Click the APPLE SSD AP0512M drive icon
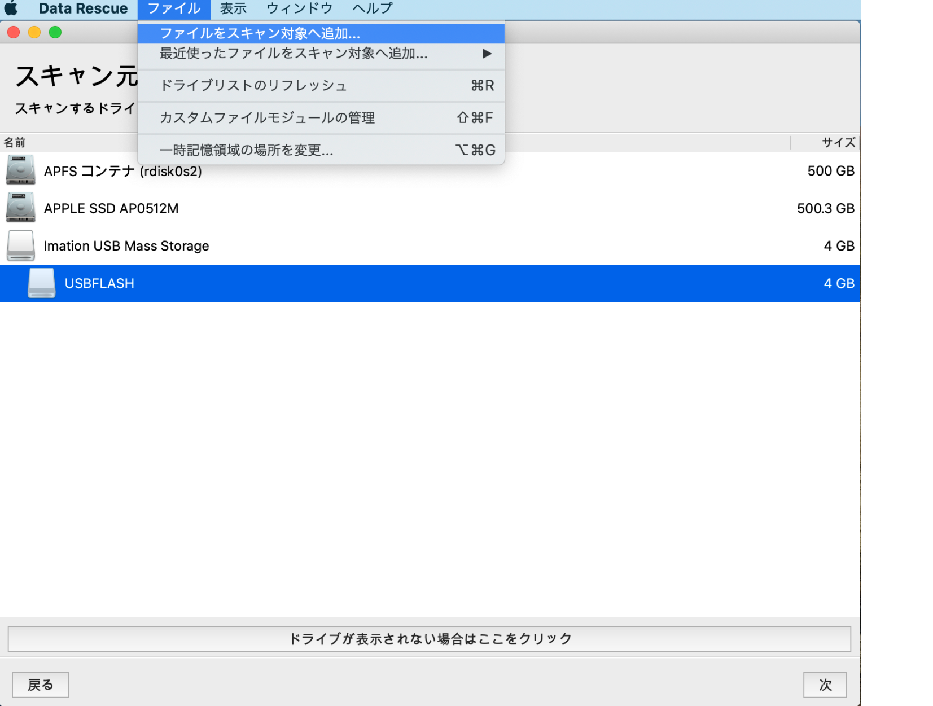Viewport: 933px width, 706px height. [x=21, y=208]
